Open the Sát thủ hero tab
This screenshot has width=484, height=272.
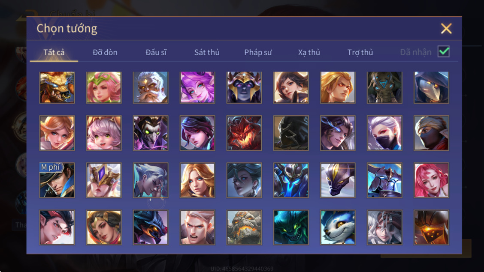tap(207, 52)
